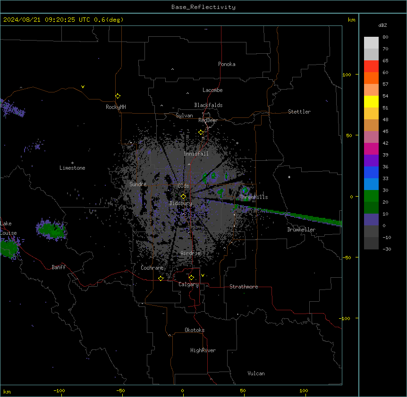Image resolution: width=407 pixels, height=397 pixels.
Task: Click the white caret marker between Innisfail and Olds
Action: point(189,164)
